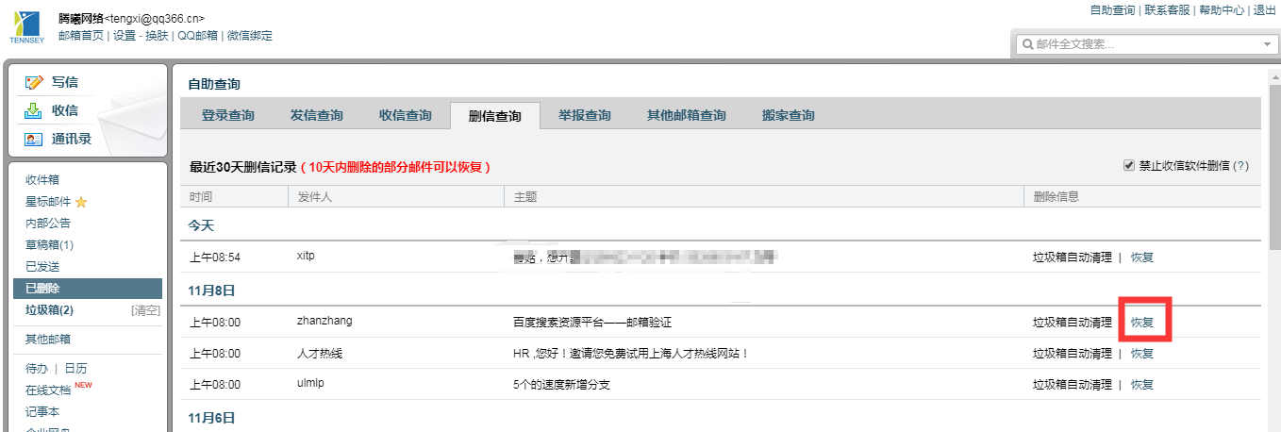Click 清空 to empty the trash folder

coord(144,310)
